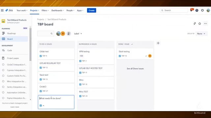Open the user profile avatar

pos(208,10)
